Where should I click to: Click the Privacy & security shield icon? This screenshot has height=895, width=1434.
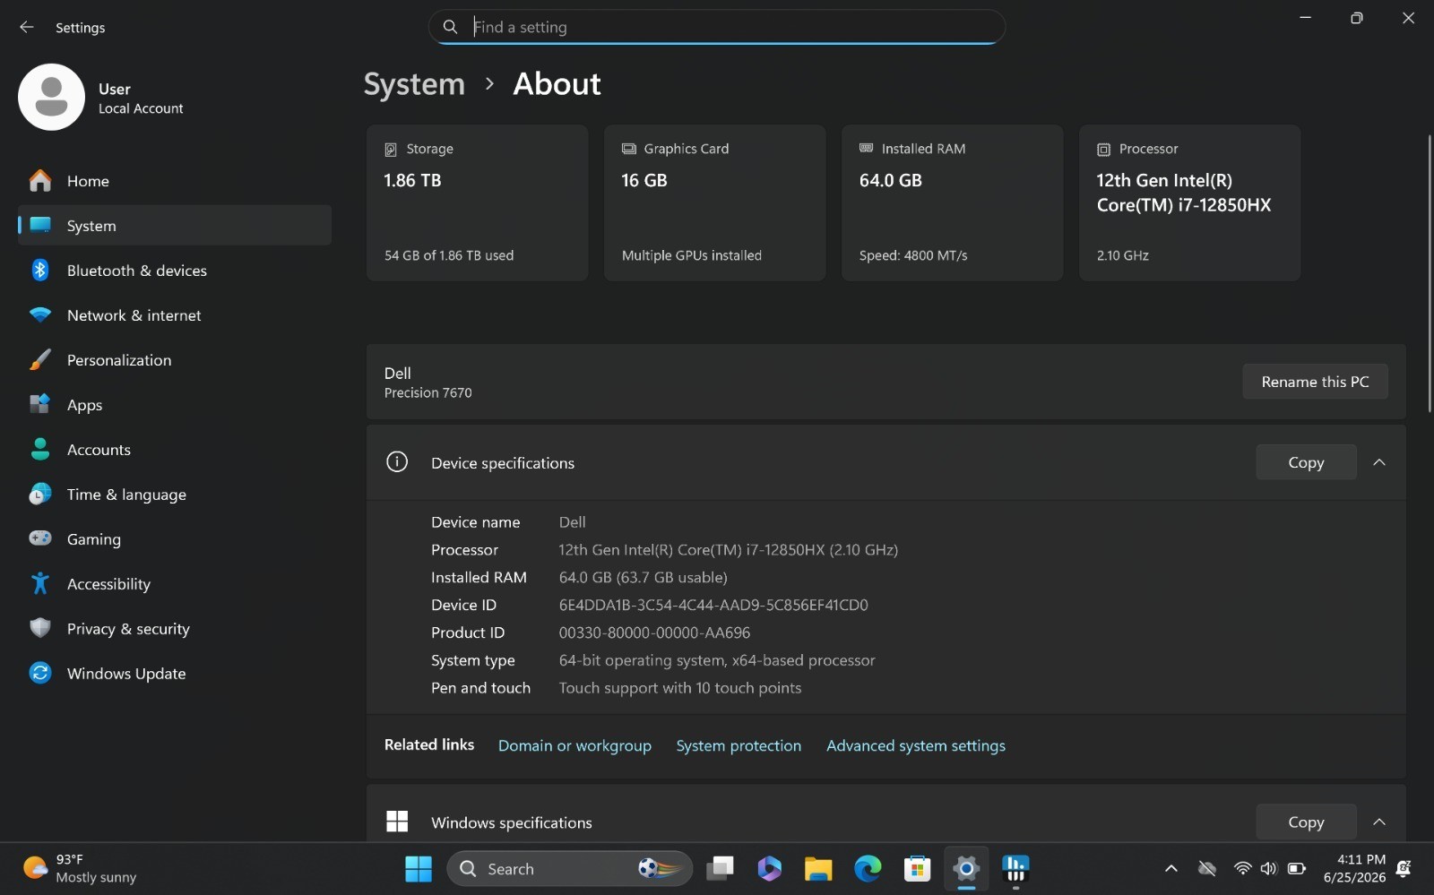pyautogui.click(x=39, y=628)
